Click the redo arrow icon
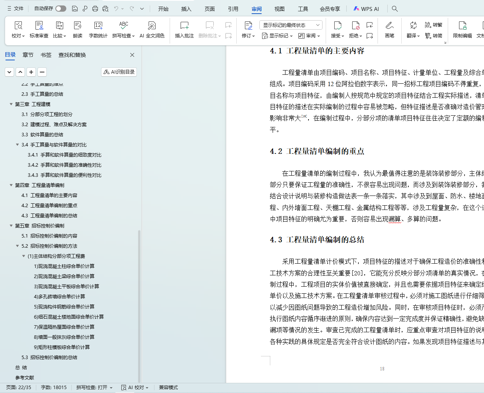The height and width of the screenshot is (393, 484). 132,9
